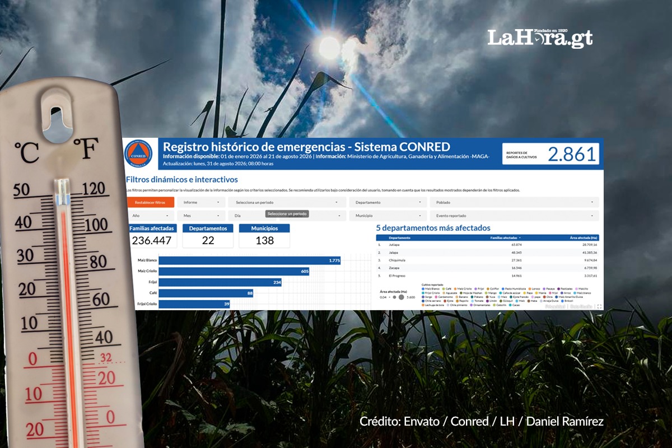This screenshot has width=672, height=448.
Task: Open the Informe dropdown
Action: point(201,202)
